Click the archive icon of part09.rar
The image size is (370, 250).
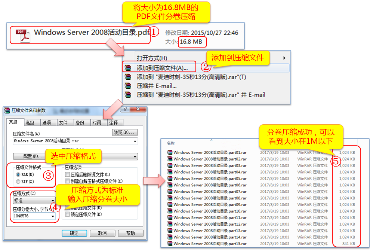[x=170, y=204]
